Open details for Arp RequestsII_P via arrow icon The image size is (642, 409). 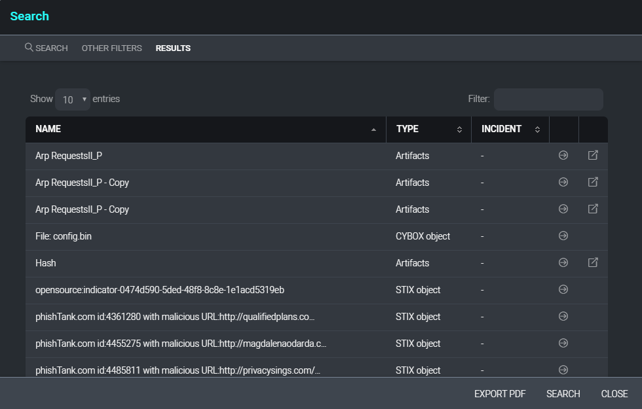[563, 155]
